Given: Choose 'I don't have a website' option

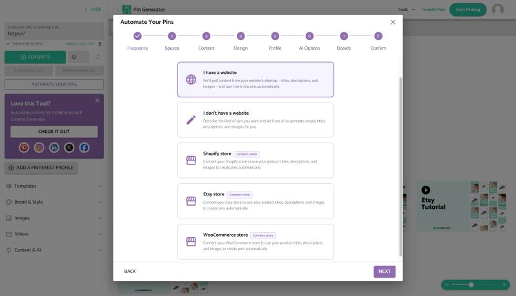Looking at the screenshot, I should [255, 120].
